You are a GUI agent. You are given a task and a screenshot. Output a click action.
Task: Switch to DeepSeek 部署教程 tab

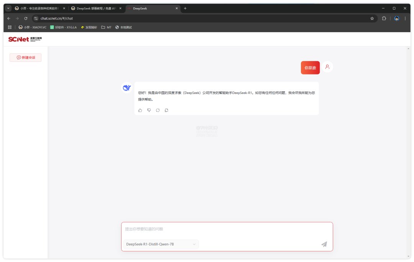tap(96, 8)
